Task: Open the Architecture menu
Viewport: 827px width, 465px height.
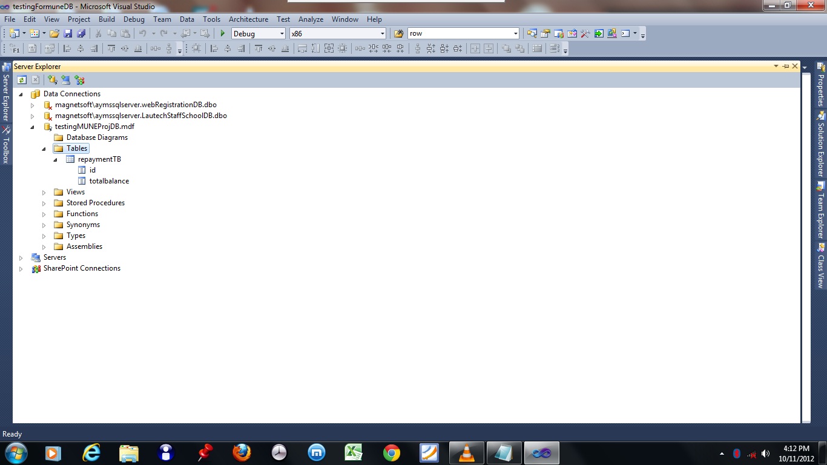Action: [x=248, y=19]
